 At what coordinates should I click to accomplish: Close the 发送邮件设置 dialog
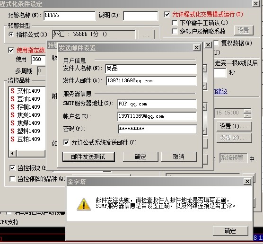point(197,48)
